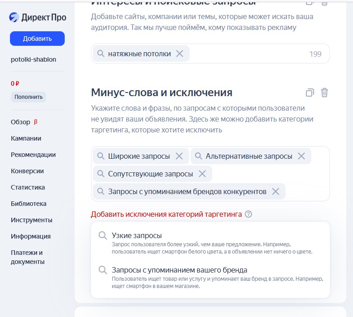This screenshot has height=317, width=353.
Task: Choose 'Запросы с упоминанием вашего бренда' option
Action: (x=179, y=270)
